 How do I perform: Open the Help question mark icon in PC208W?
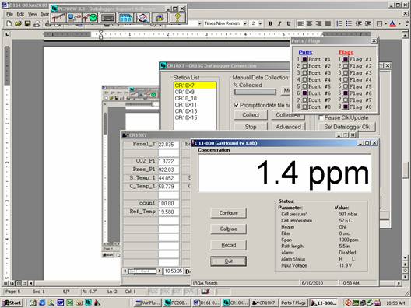(177, 18)
